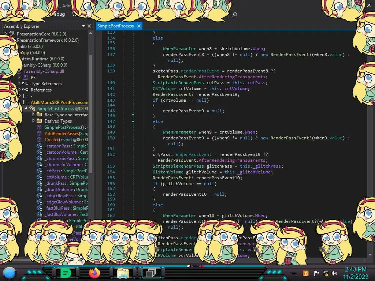Collapse the SimplePostProcess class node
This screenshot has height=281, width=375.
coord(26,108)
